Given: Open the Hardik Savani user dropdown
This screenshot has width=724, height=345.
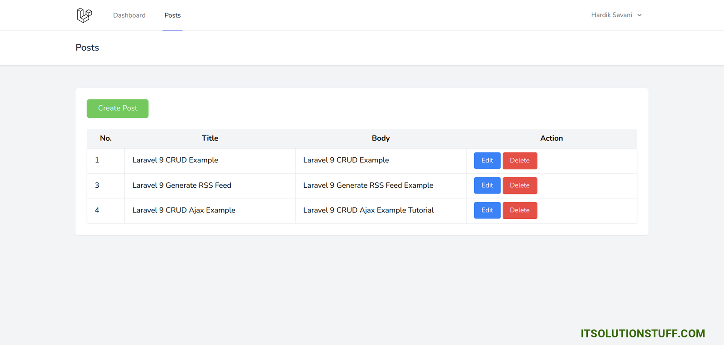Looking at the screenshot, I should click(x=616, y=15).
